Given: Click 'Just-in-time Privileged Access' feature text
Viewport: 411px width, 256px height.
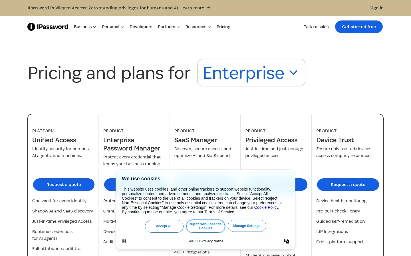Looking at the screenshot, I should 62,221.
